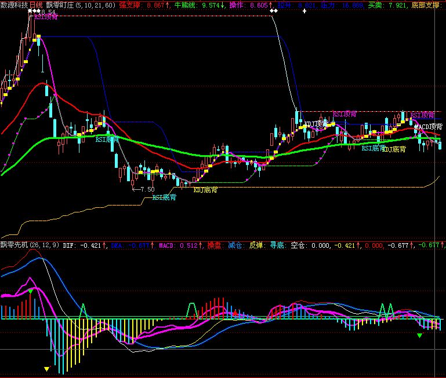Image resolution: width=446 pixels, height=378 pixels.
Task: Click the 操盘 legend label
Action: [x=214, y=245]
